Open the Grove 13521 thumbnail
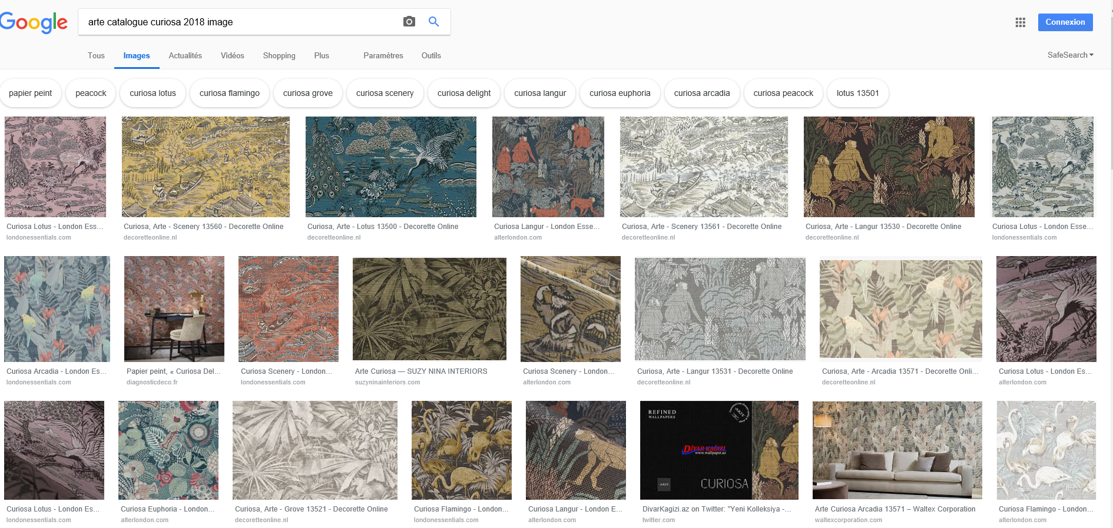 tap(315, 450)
